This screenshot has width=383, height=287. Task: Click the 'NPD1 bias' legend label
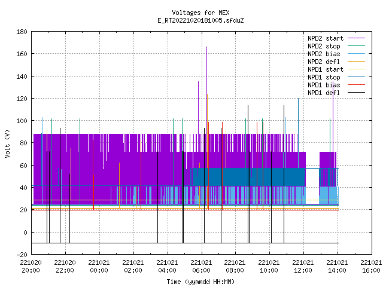point(324,85)
